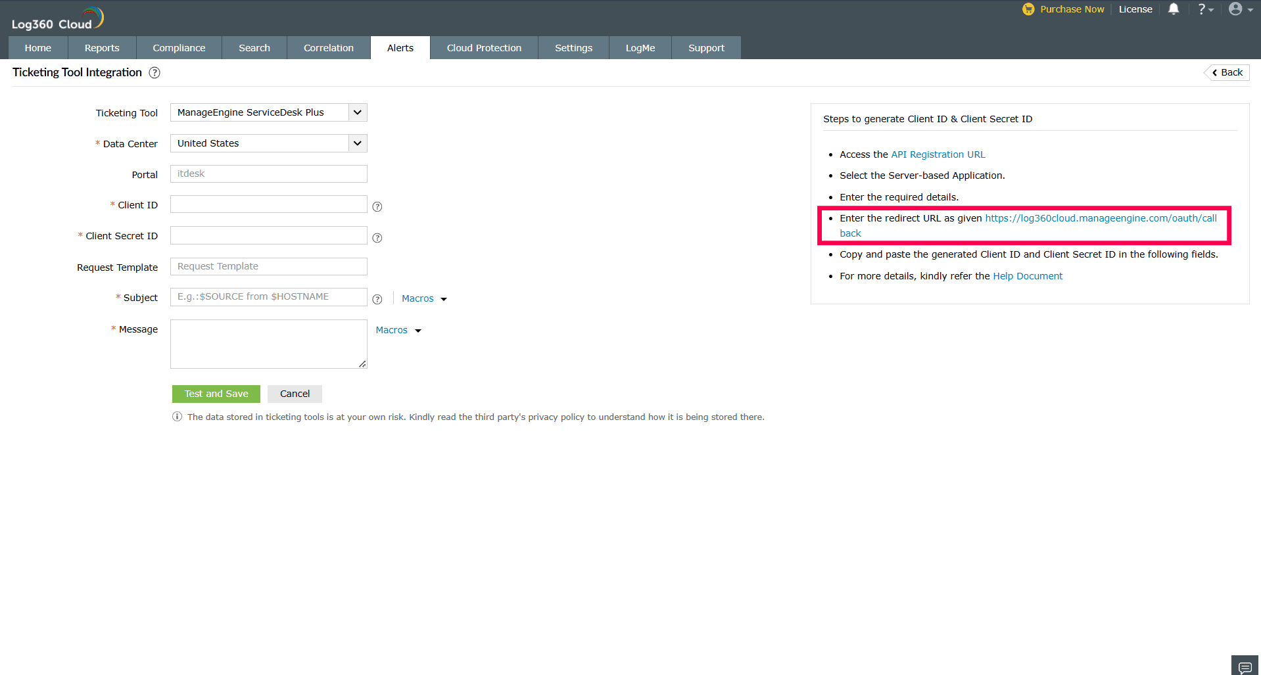Select the Alerts tab
This screenshot has width=1261, height=675.
400,48
